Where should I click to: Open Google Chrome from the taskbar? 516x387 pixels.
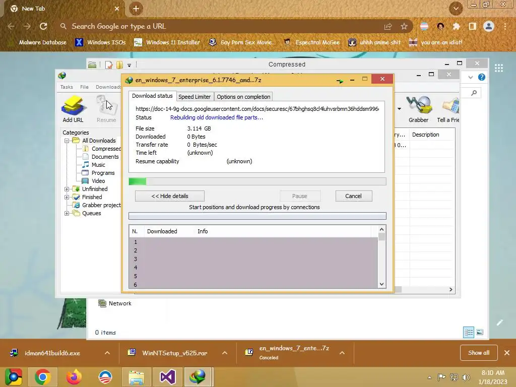pos(42,377)
